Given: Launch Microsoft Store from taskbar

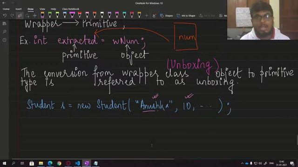Looking at the screenshot, I should 32,163.
